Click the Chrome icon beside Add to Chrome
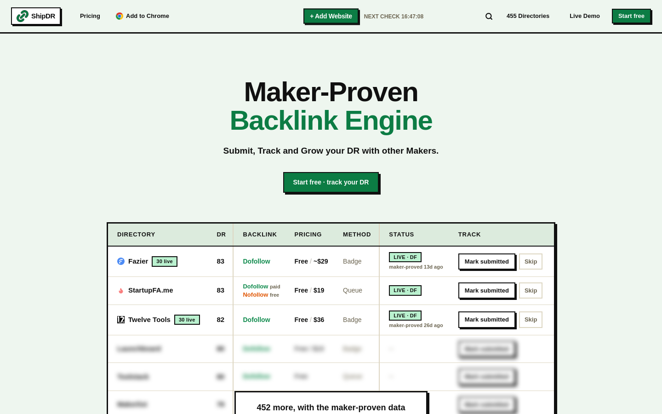 point(120,16)
